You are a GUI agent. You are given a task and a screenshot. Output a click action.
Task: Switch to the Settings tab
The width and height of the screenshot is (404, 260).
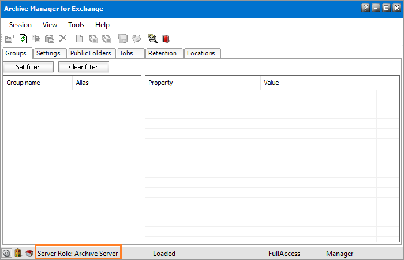[50, 53]
